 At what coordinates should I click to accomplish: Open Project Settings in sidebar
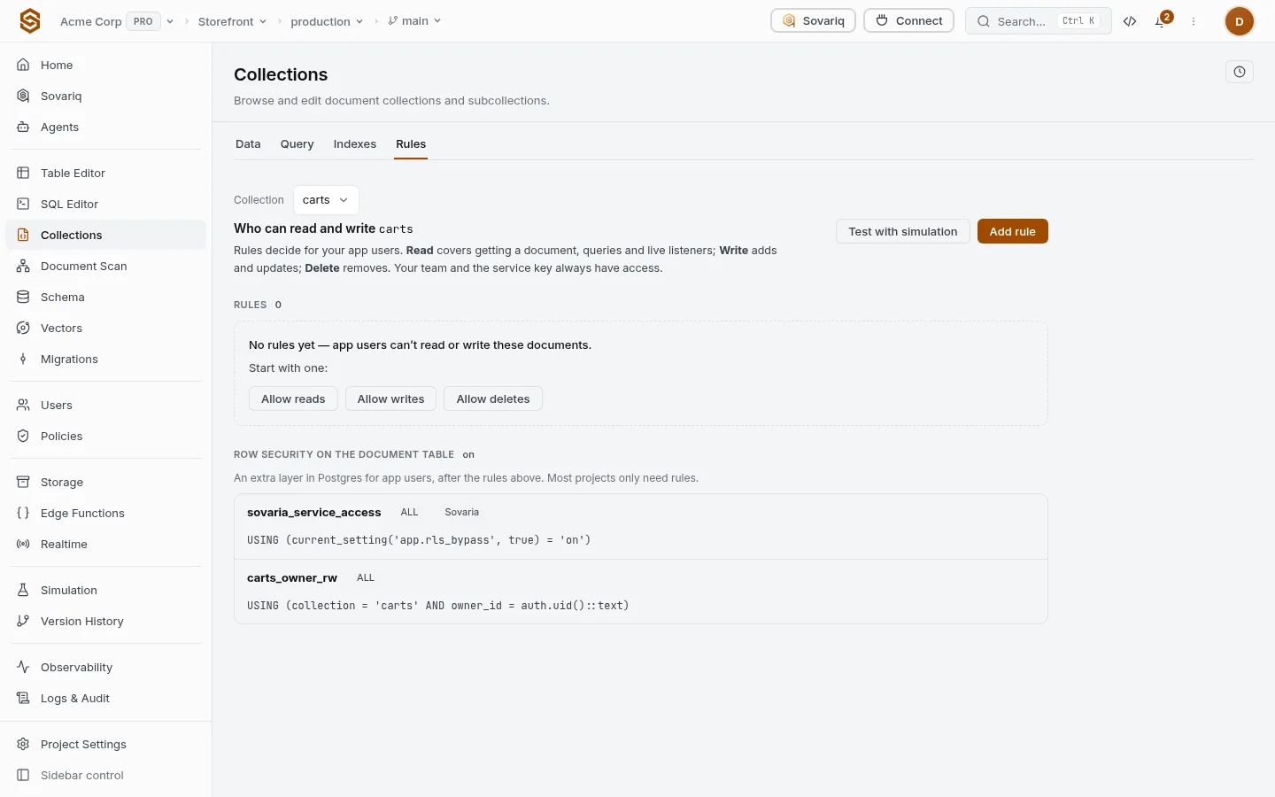(106, 744)
